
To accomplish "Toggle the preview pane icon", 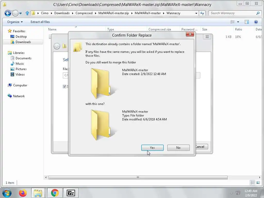I will tap(247, 22).
